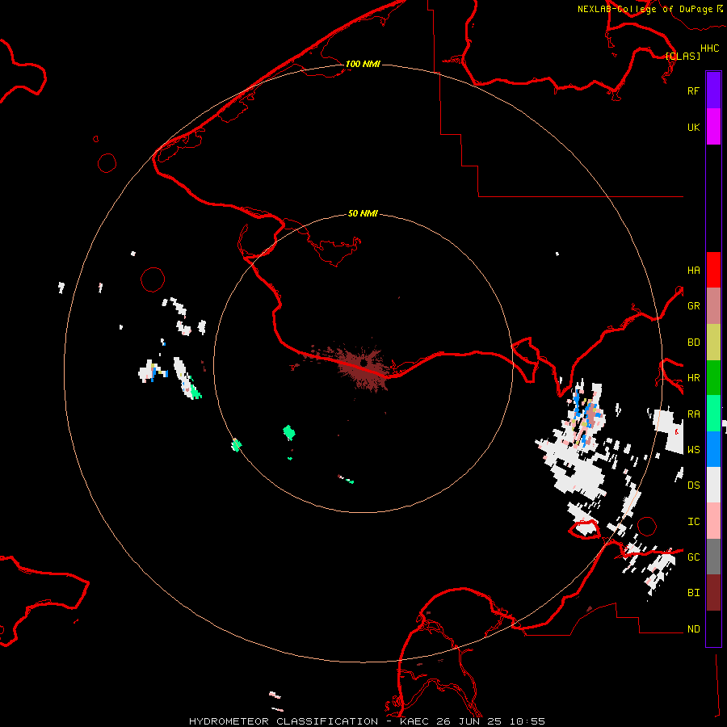Click the GC gray legend swatch
This screenshot has height=727, width=727.
pos(713,557)
